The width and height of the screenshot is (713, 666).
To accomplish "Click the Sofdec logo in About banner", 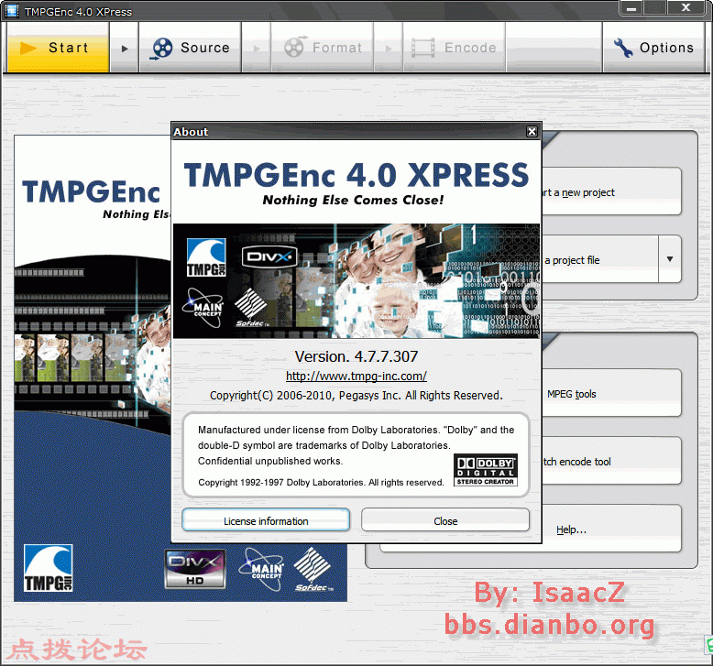I will (251, 308).
